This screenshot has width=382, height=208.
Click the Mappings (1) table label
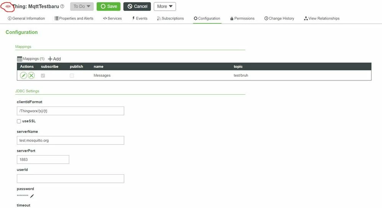click(x=33, y=59)
